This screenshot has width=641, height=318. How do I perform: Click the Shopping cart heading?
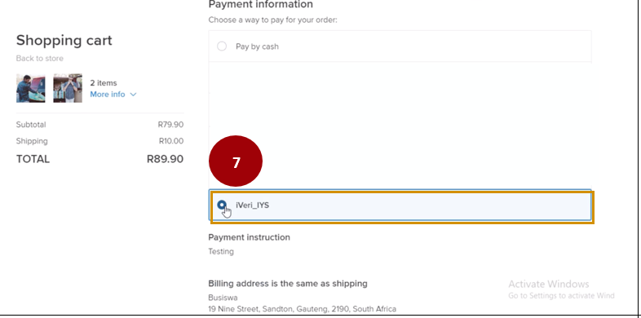pyautogui.click(x=64, y=41)
